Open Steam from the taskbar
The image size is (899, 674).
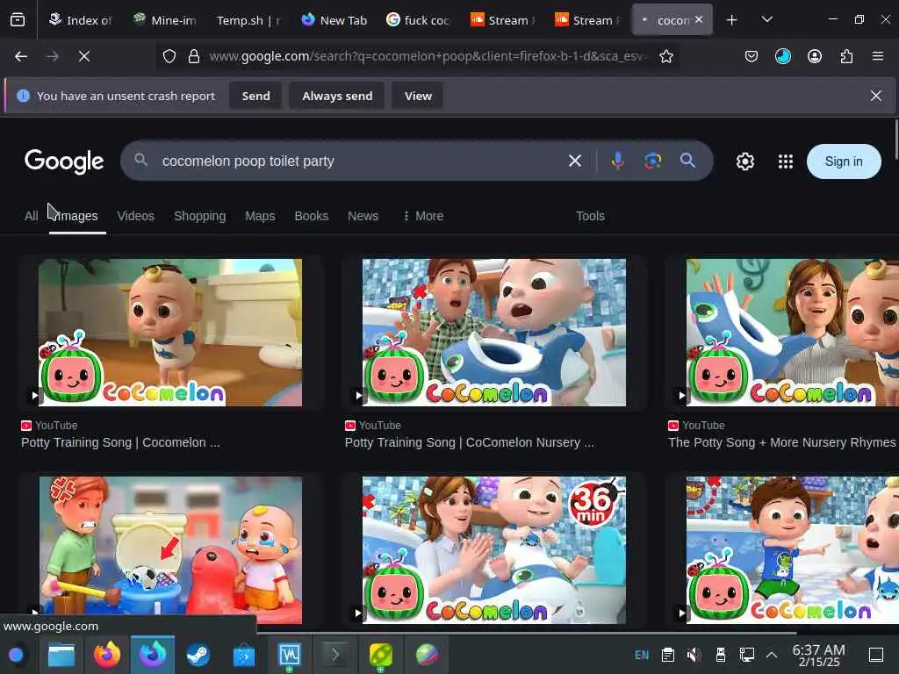click(198, 655)
